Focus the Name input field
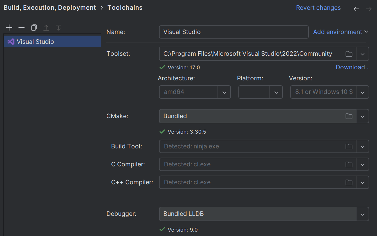This screenshot has height=236, width=377. click(x=234, y=32)
